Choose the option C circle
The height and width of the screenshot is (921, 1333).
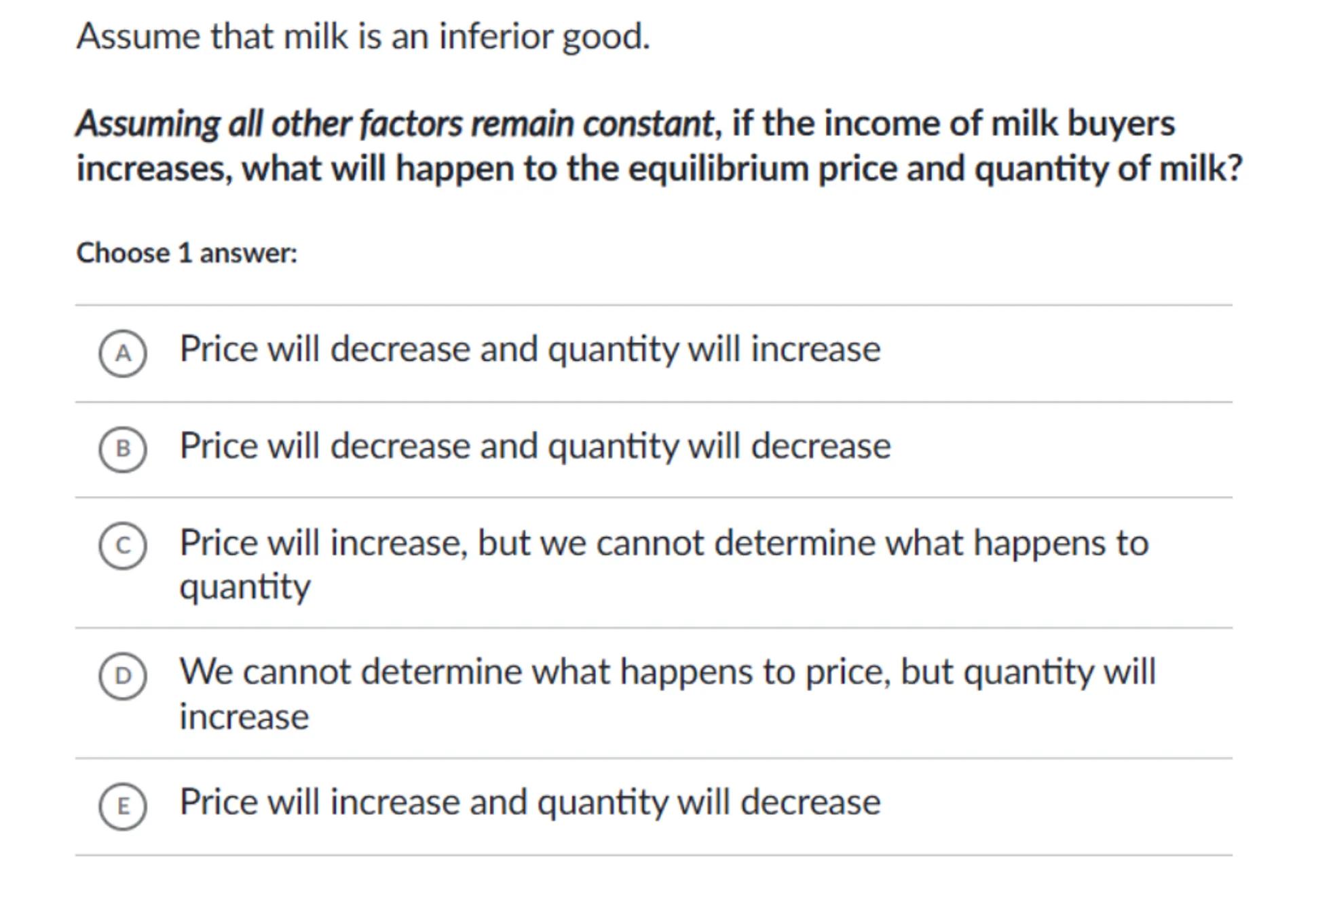[123, 546]
